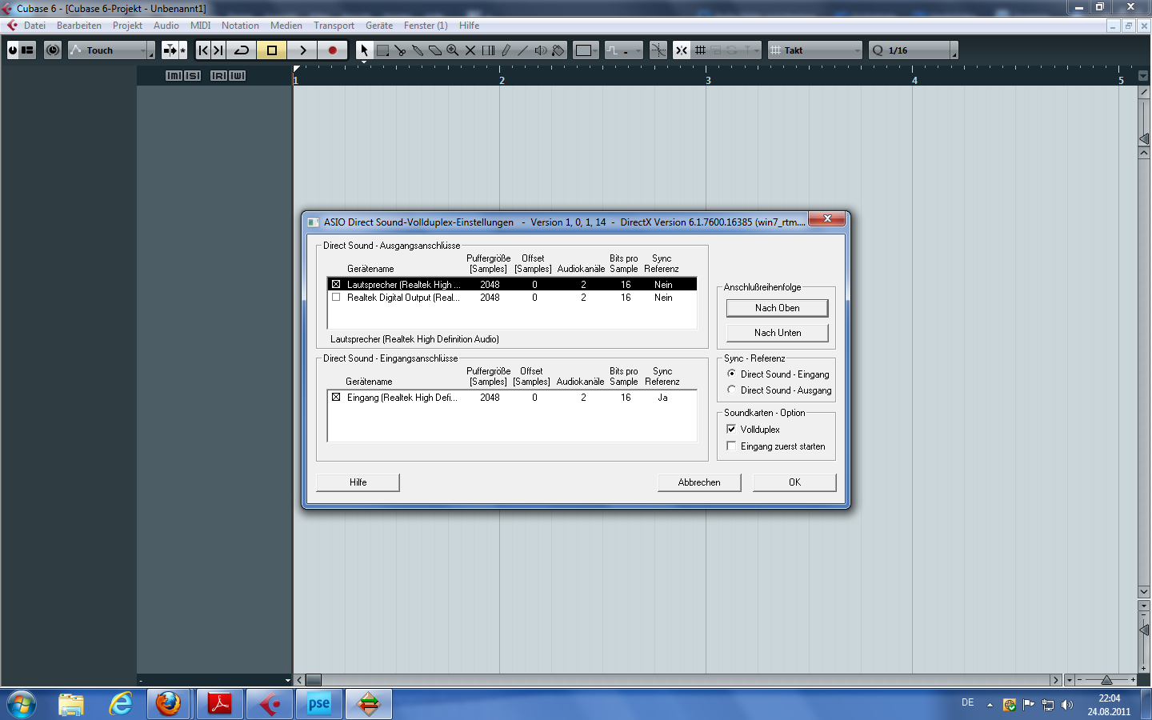Click the automation panel round icon

pos(53,50)
